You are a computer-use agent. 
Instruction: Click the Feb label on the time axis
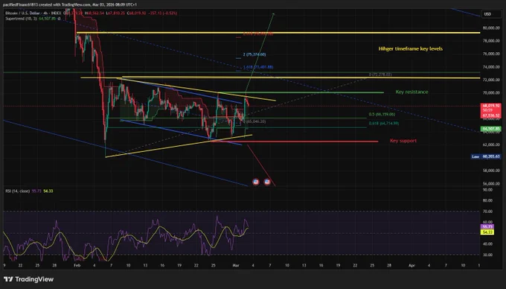click(x=77, y=265)
